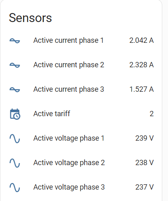
Task: Open the Active tariff sensor details
Action: pyautogui.click(x=52, y=114)
